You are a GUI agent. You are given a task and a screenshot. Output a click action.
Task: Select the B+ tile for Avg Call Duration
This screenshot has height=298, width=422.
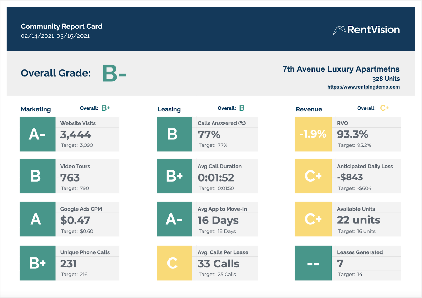point(174,176)
